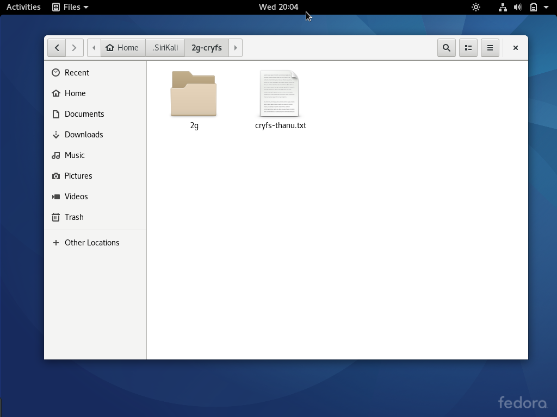Viewport: 557px width, 417px height.
Task: Open Documents in the sidebar
Action: [95, 114]
